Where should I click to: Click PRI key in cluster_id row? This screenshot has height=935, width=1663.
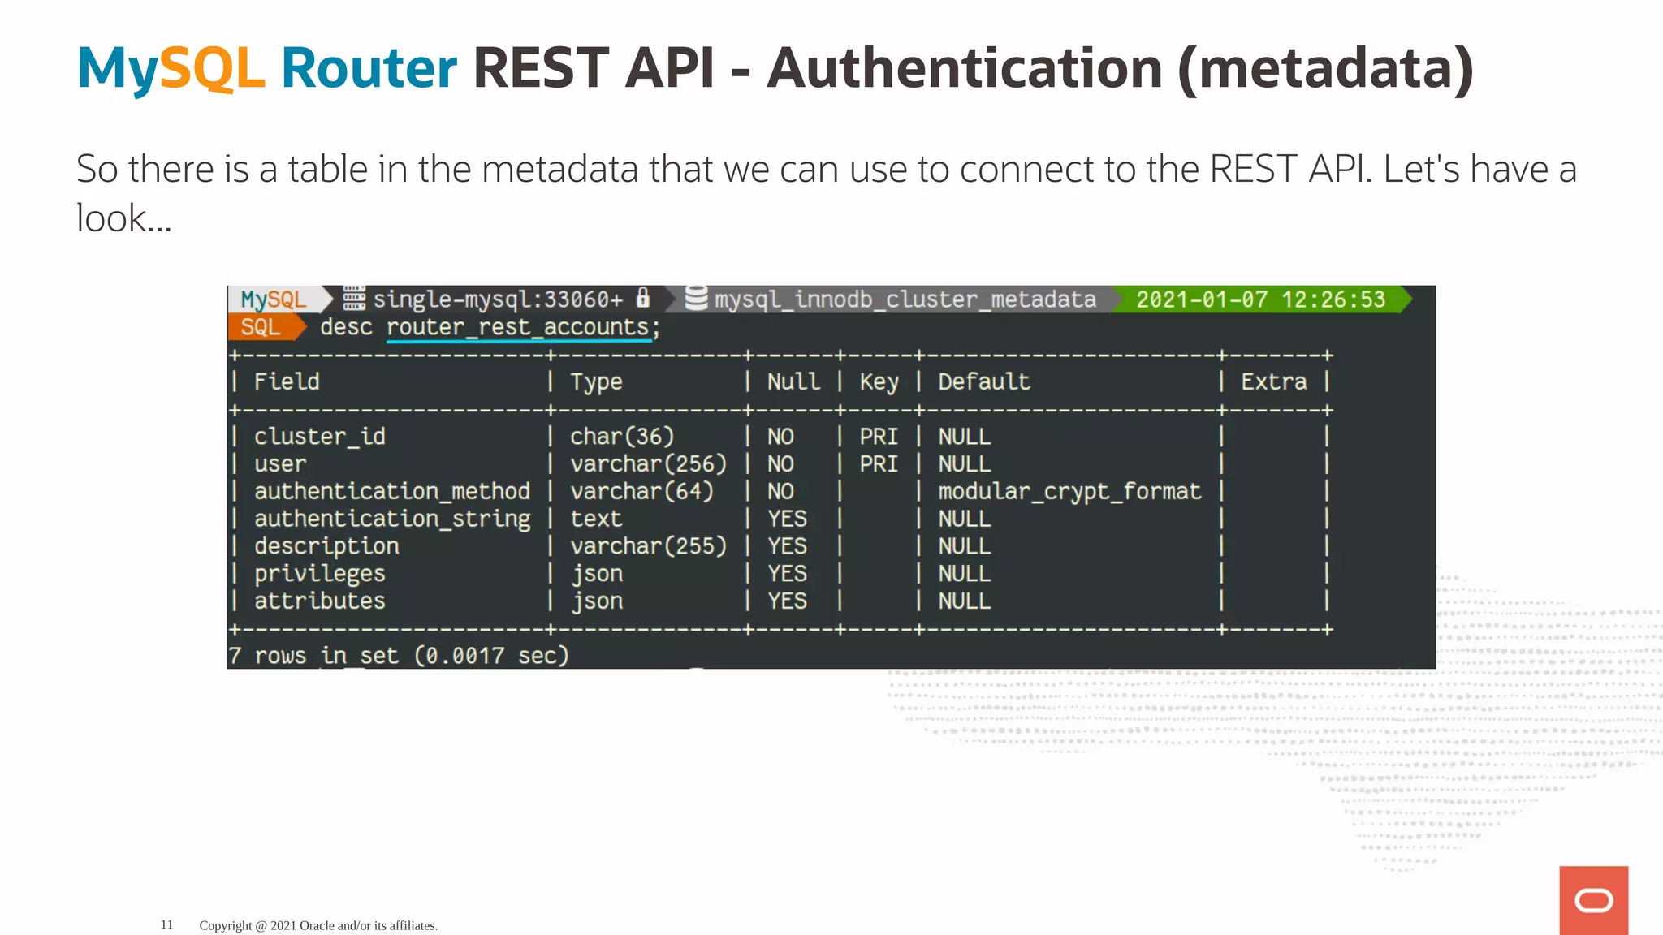click(879, 437)
